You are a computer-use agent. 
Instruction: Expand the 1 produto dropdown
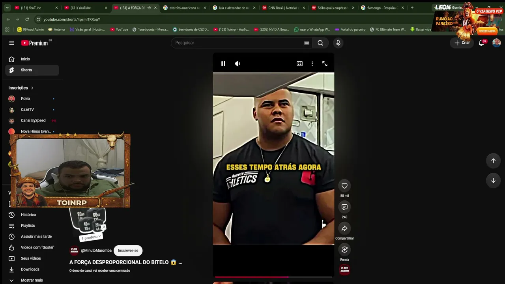coord(91,237)
